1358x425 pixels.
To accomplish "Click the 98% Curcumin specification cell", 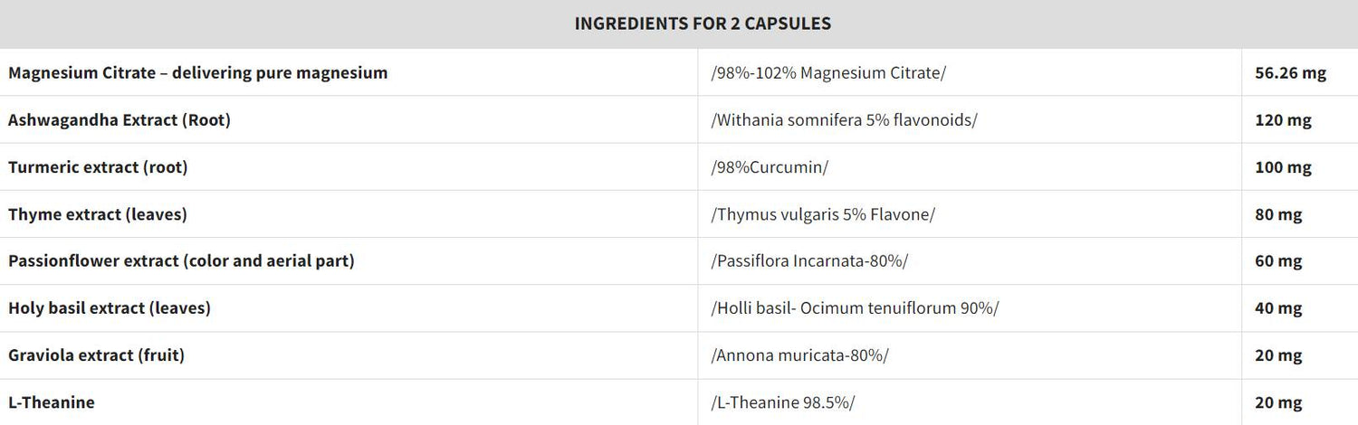I will tap(770, 167).
